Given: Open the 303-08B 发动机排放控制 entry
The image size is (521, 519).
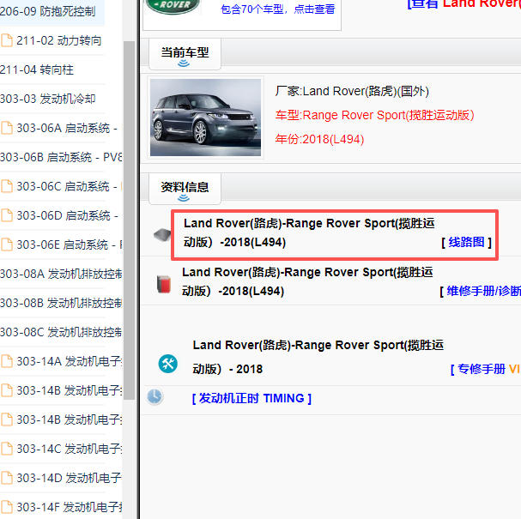Looking at the screenshot, I should (61, 303).
